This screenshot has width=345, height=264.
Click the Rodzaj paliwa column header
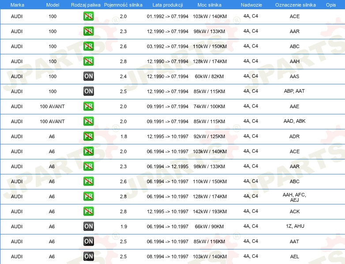click(x=86, y=5)
